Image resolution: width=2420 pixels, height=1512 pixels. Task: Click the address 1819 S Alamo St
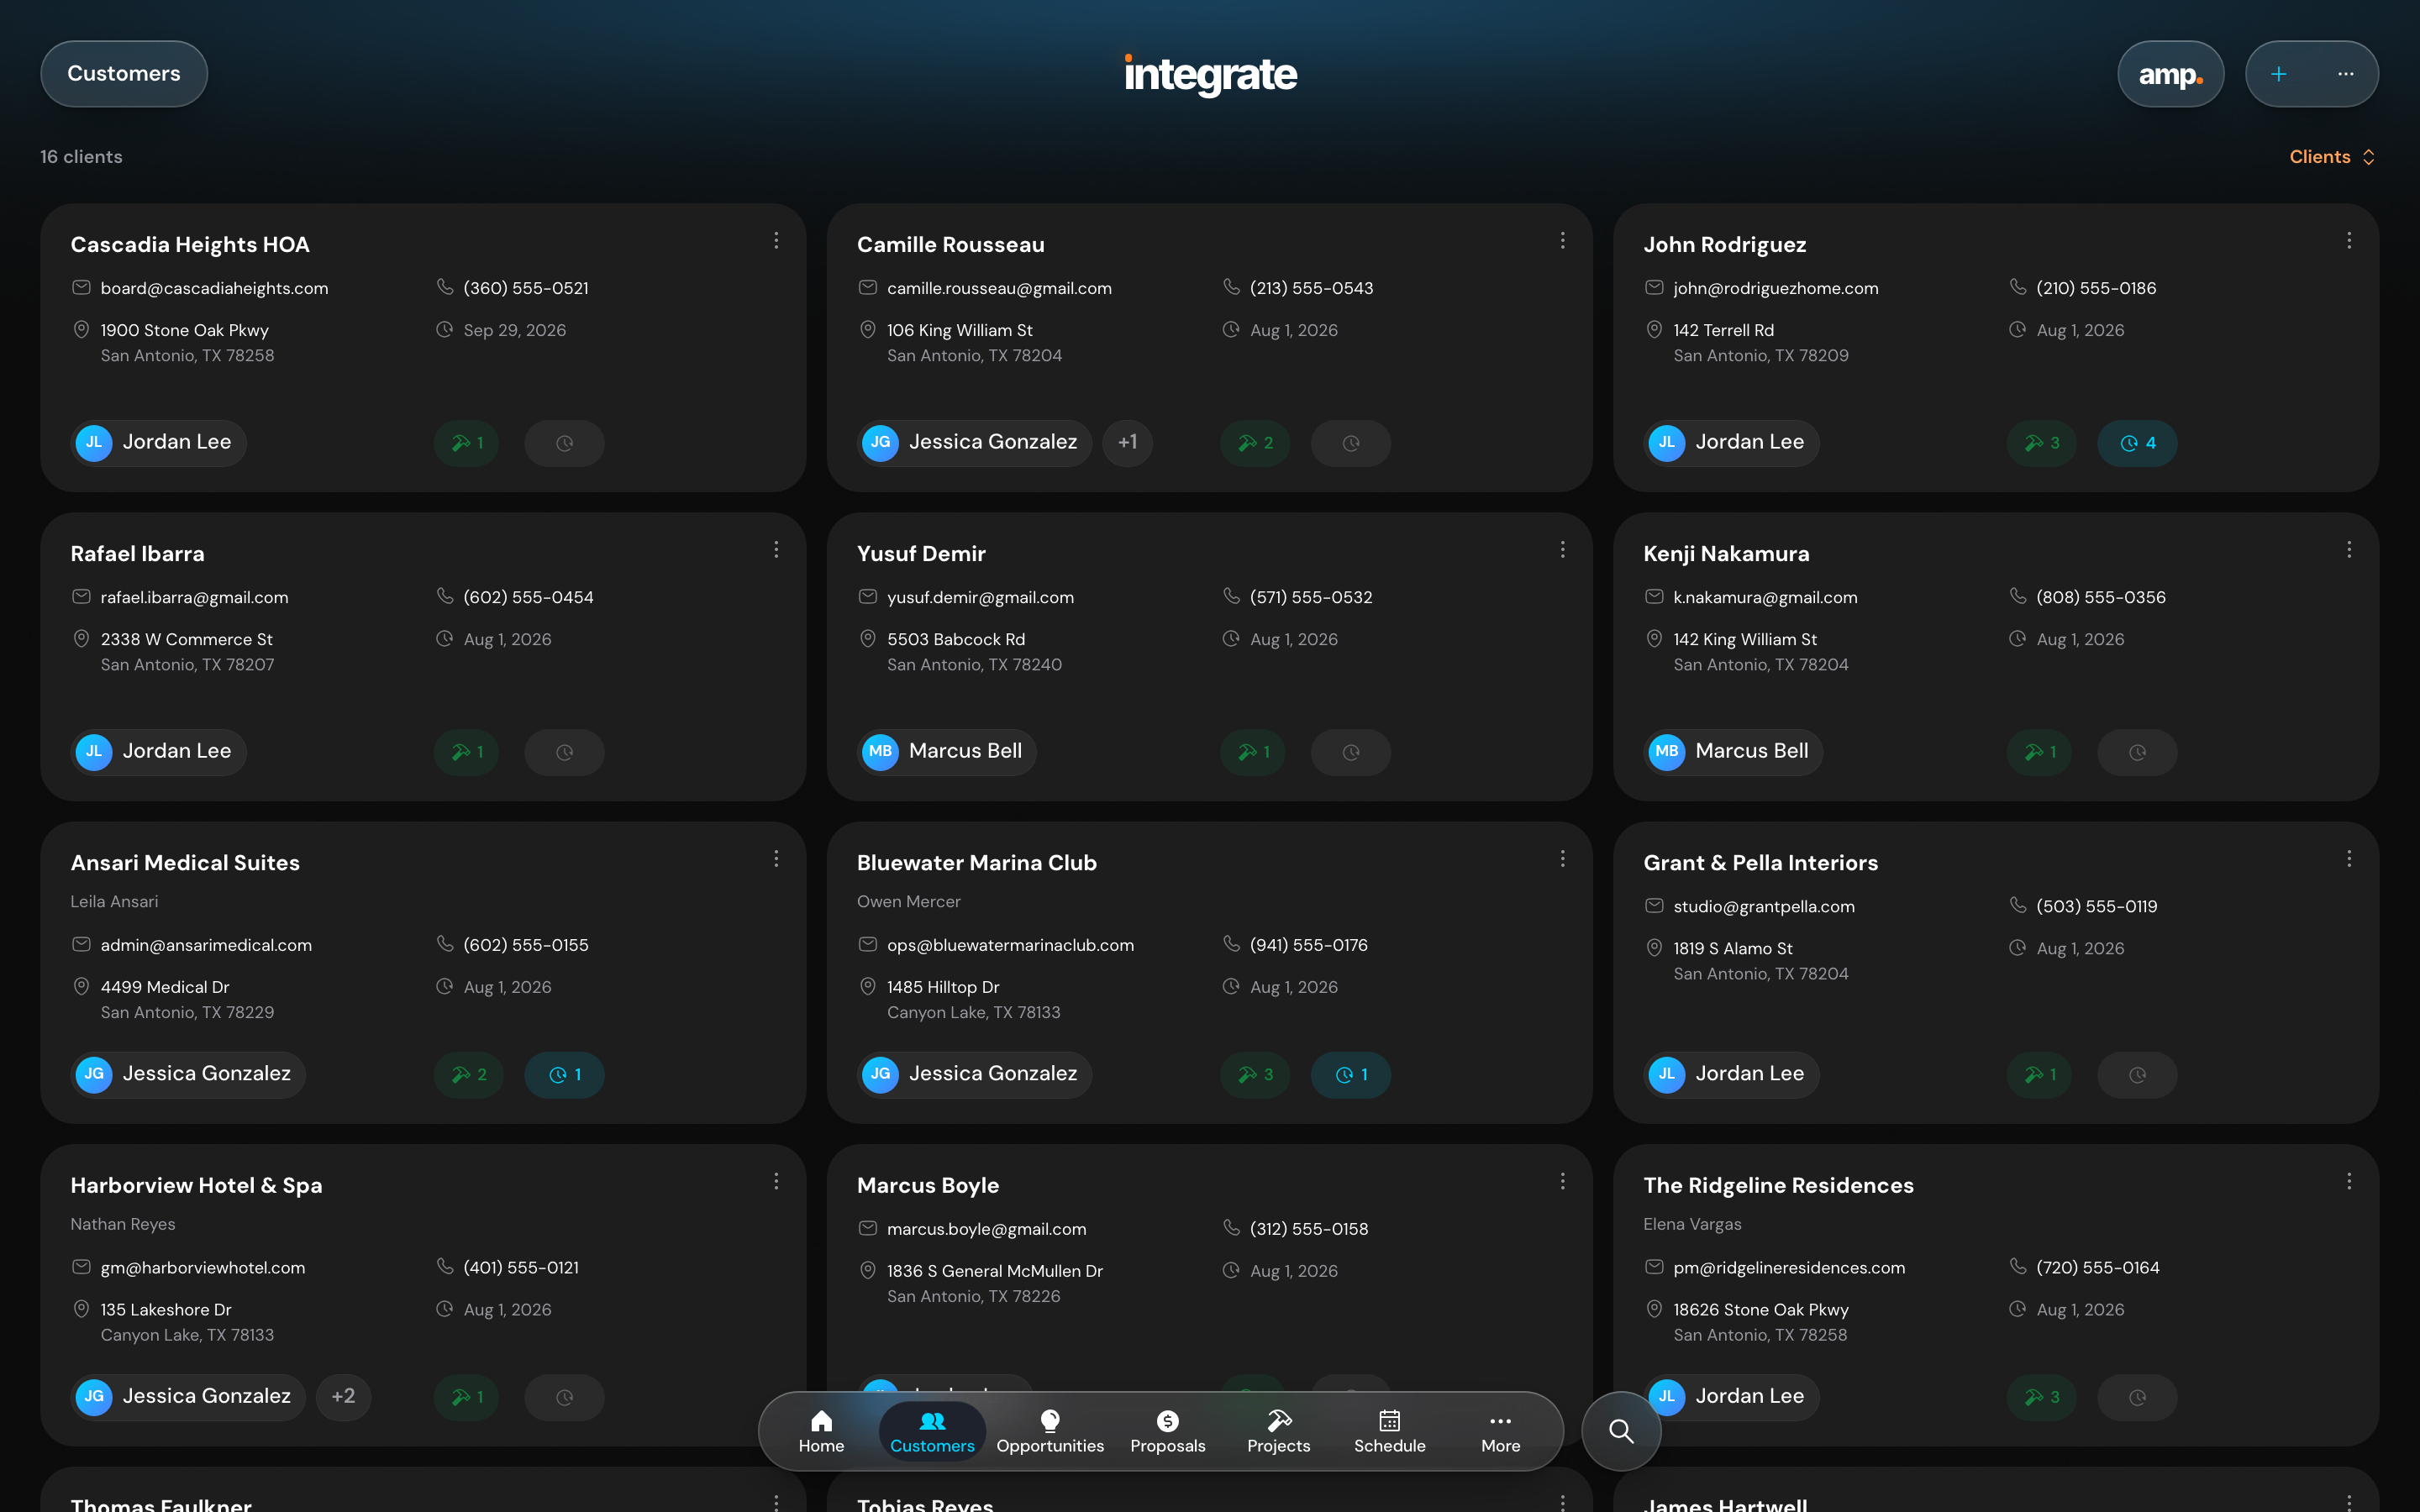coord(1732,949)
